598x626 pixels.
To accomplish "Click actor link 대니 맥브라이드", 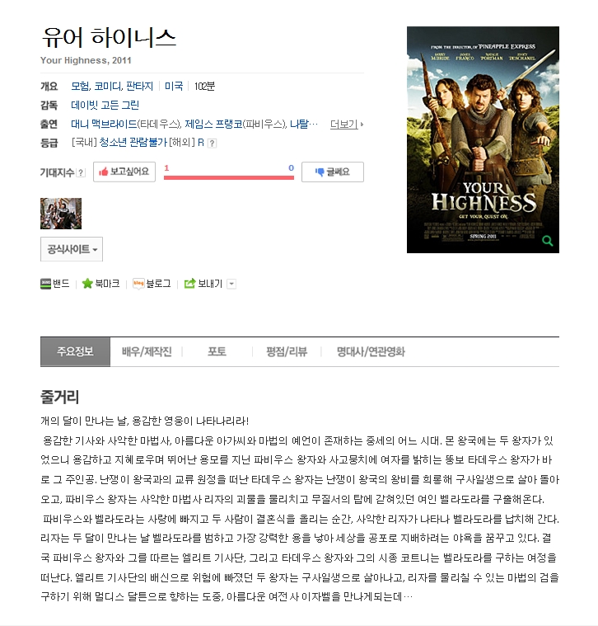I will point(104,125).
